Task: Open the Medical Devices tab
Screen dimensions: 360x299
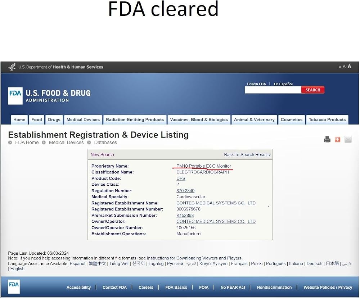Action: [83, 120]
